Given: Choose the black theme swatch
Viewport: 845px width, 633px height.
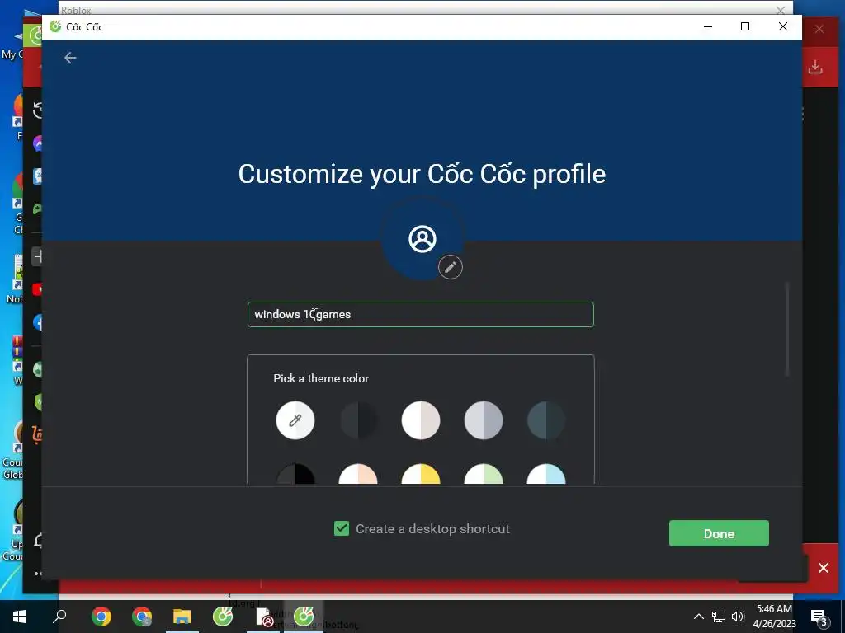Looking at the screenshot, I should click(x=295, y=474).
